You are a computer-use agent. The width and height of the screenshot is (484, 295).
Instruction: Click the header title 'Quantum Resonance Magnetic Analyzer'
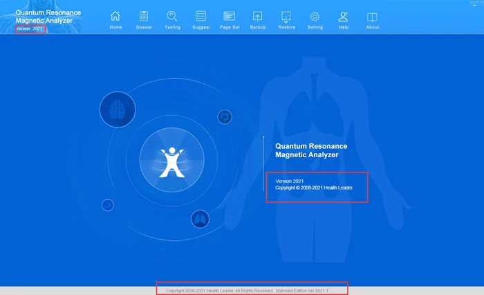[x=48, y=17]
